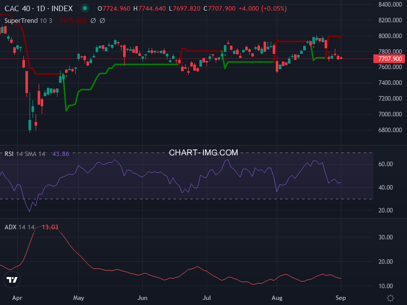407x305 pixels.
Task: Click the Jun label on time axis
Action: pos(142,298)
